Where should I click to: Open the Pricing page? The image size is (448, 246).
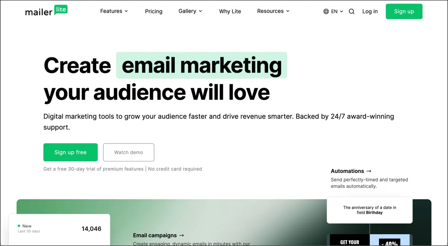[154, 12]
